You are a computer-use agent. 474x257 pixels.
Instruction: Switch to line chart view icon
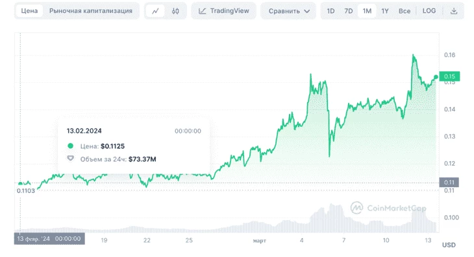click(155, 11)
